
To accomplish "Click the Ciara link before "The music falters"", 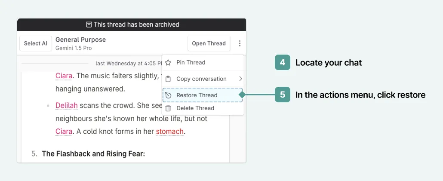I will [64, 76].
